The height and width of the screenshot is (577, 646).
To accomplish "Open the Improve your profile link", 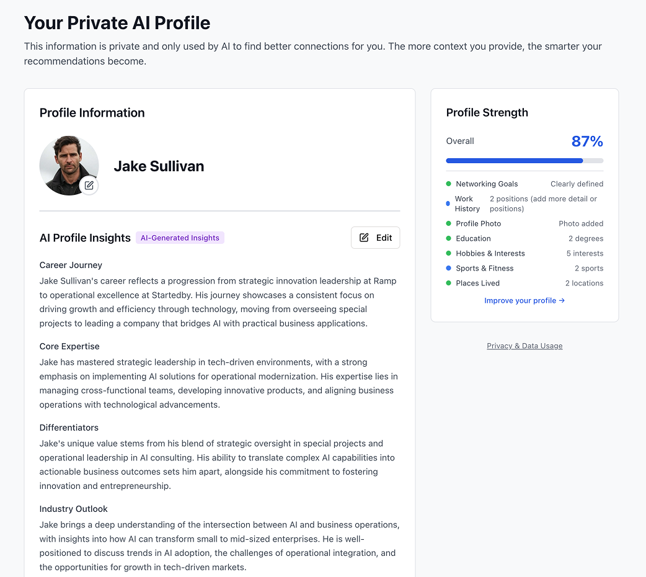I will pyautogui.click(x=524, y=300).
